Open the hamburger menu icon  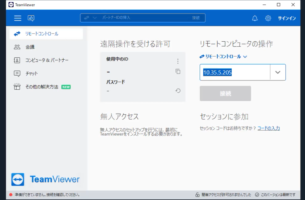point(18,18)
